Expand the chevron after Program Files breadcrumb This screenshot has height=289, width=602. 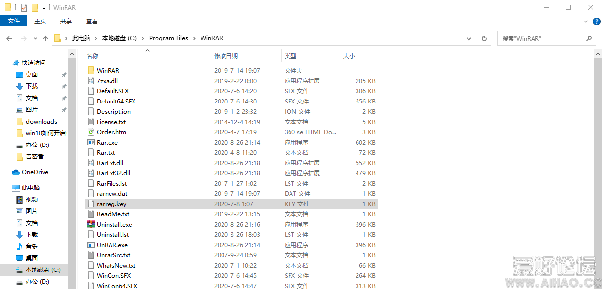tap(194, 38)
